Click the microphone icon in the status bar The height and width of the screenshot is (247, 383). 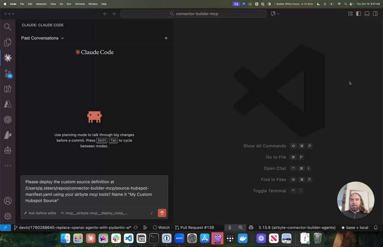(230, 228)
